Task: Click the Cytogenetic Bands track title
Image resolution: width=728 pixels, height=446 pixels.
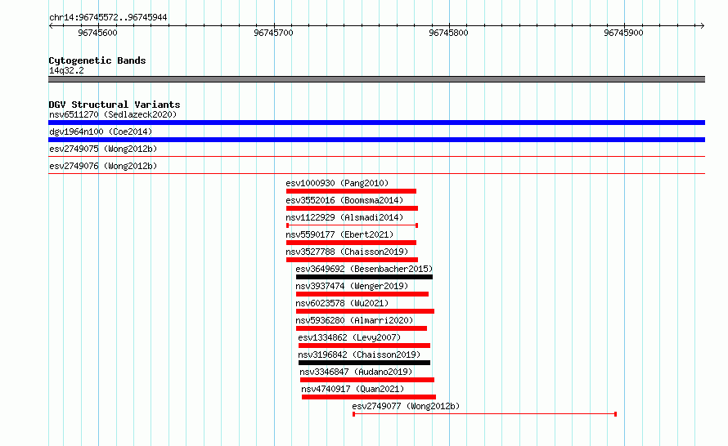Action: 97,60
